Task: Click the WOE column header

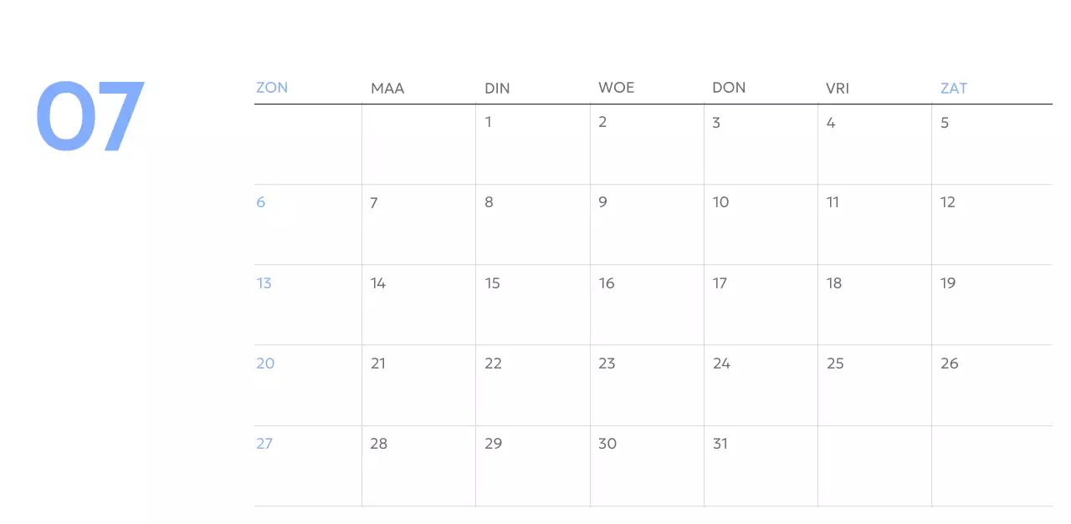Action: (616, 88)
